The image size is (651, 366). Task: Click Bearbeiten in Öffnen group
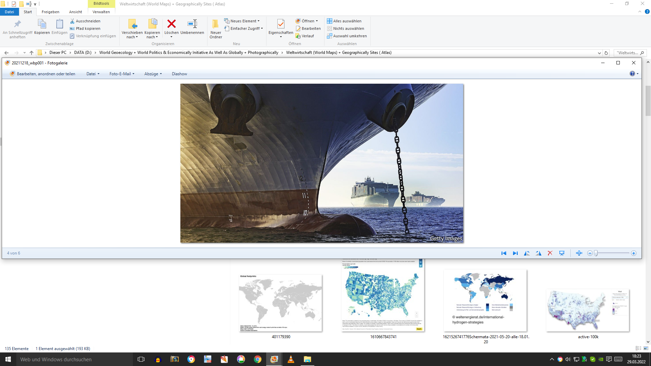pos(308,28)
